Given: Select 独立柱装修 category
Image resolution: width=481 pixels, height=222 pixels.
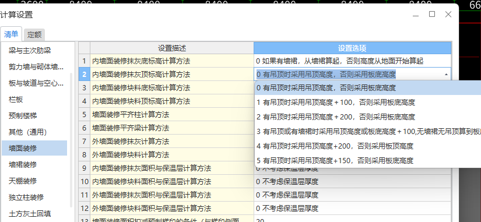Looking at the screenshot, I should coord(34,197).
